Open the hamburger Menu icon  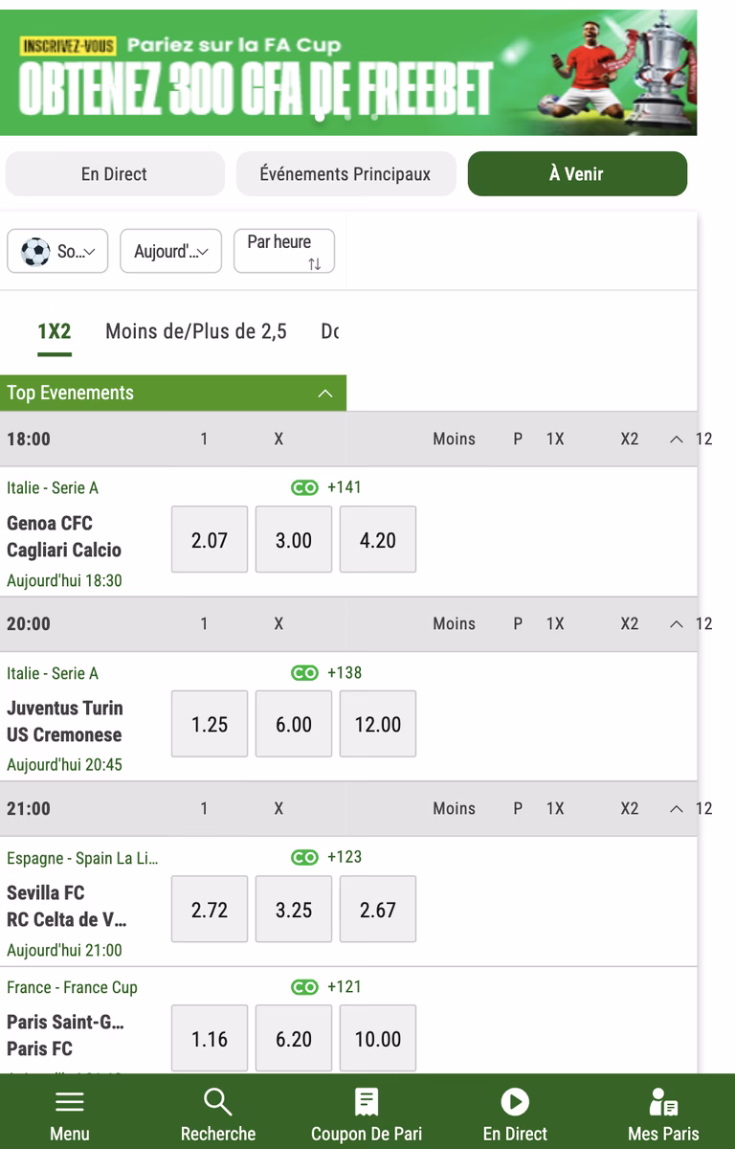(x=70, y=1103)
